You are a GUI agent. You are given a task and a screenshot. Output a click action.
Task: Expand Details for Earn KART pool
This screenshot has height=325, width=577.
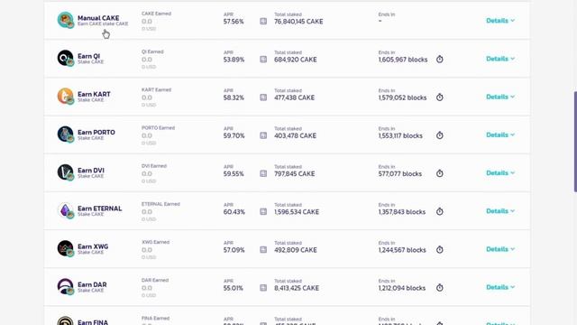coord(500,97)
